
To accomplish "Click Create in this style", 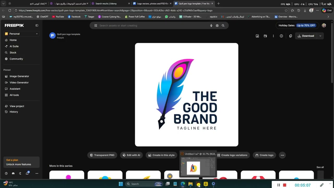I will [x=161, y=155].
